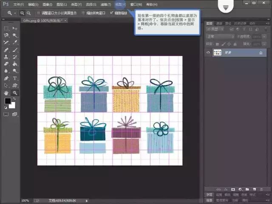Viewport: 272px width, 204px height.
Task: Reset to default foreground and background colors
Action: pyautogui.click(x=6, y=108)
